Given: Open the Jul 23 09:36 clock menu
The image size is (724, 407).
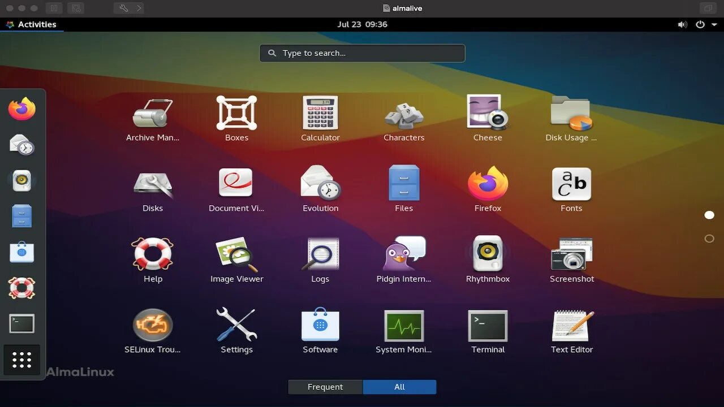Looking at the screenshot, I should click(x=362, y=24).
